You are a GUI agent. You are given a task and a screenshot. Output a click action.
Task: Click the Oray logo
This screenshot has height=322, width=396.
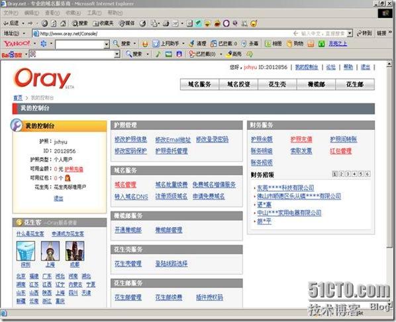click(x=43, y=78)
